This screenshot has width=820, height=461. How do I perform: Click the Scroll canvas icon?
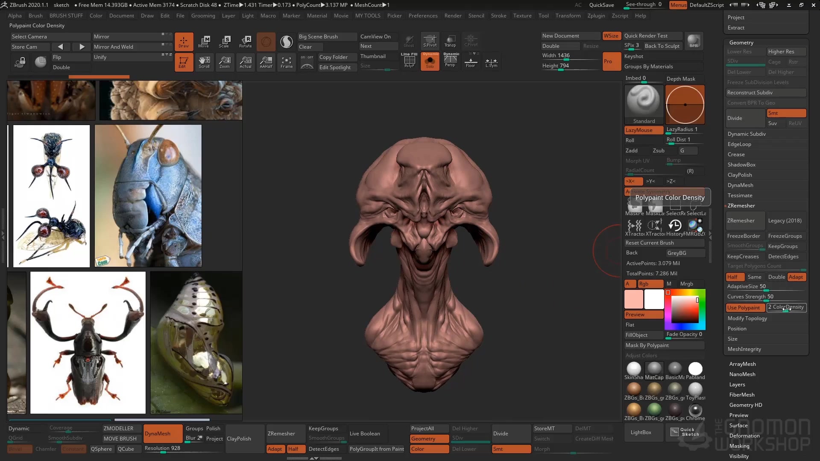pyautogui.click(x=204, y=62)
